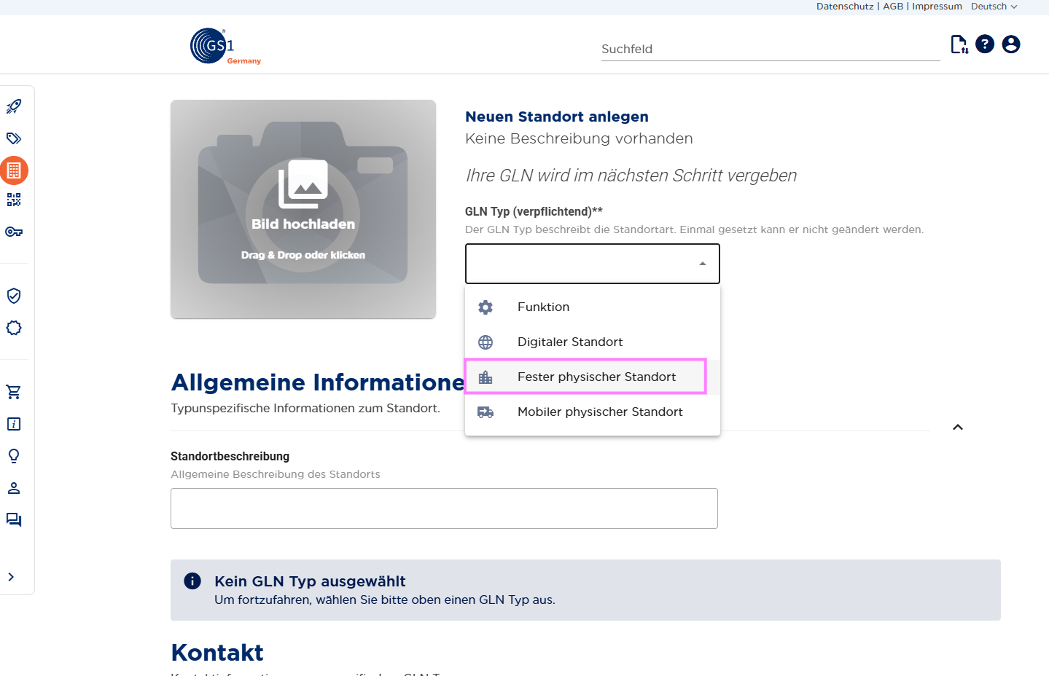Viewport: 1049px width, 676px height.
Task: Click the person icon in the sidebar
Action: pyautogui.click(x=14, y=488)
